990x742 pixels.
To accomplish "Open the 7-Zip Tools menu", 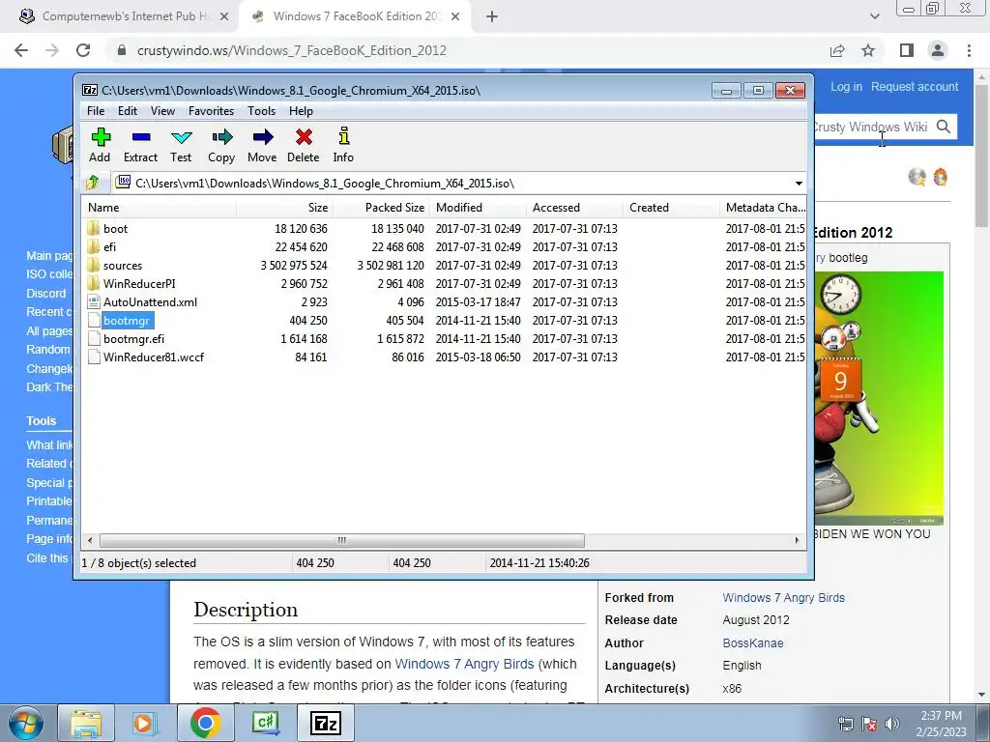I will click(x=261, y=111).
